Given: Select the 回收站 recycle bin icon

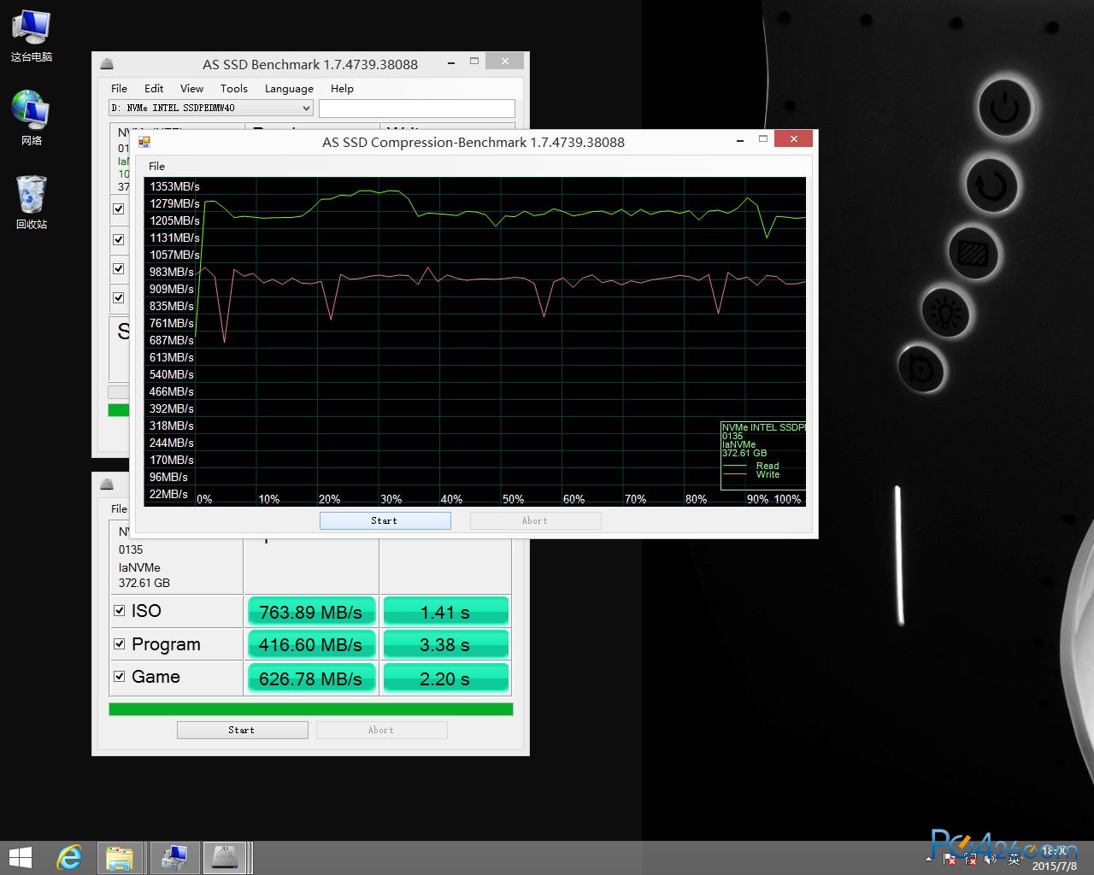Looking at the screenshot, I should [x=31, y=203].
